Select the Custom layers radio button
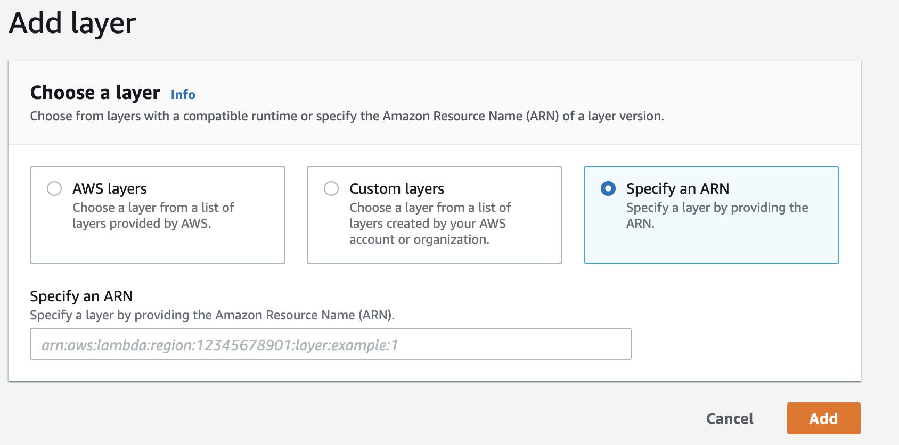Screen dimensions: 899x445 pyautogui.click(x=331, y=188)
